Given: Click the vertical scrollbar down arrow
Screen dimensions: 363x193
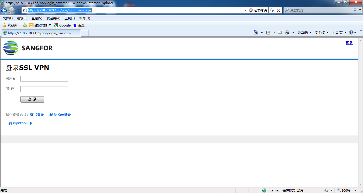Looking at the screenshot, I should coord(361,185).
